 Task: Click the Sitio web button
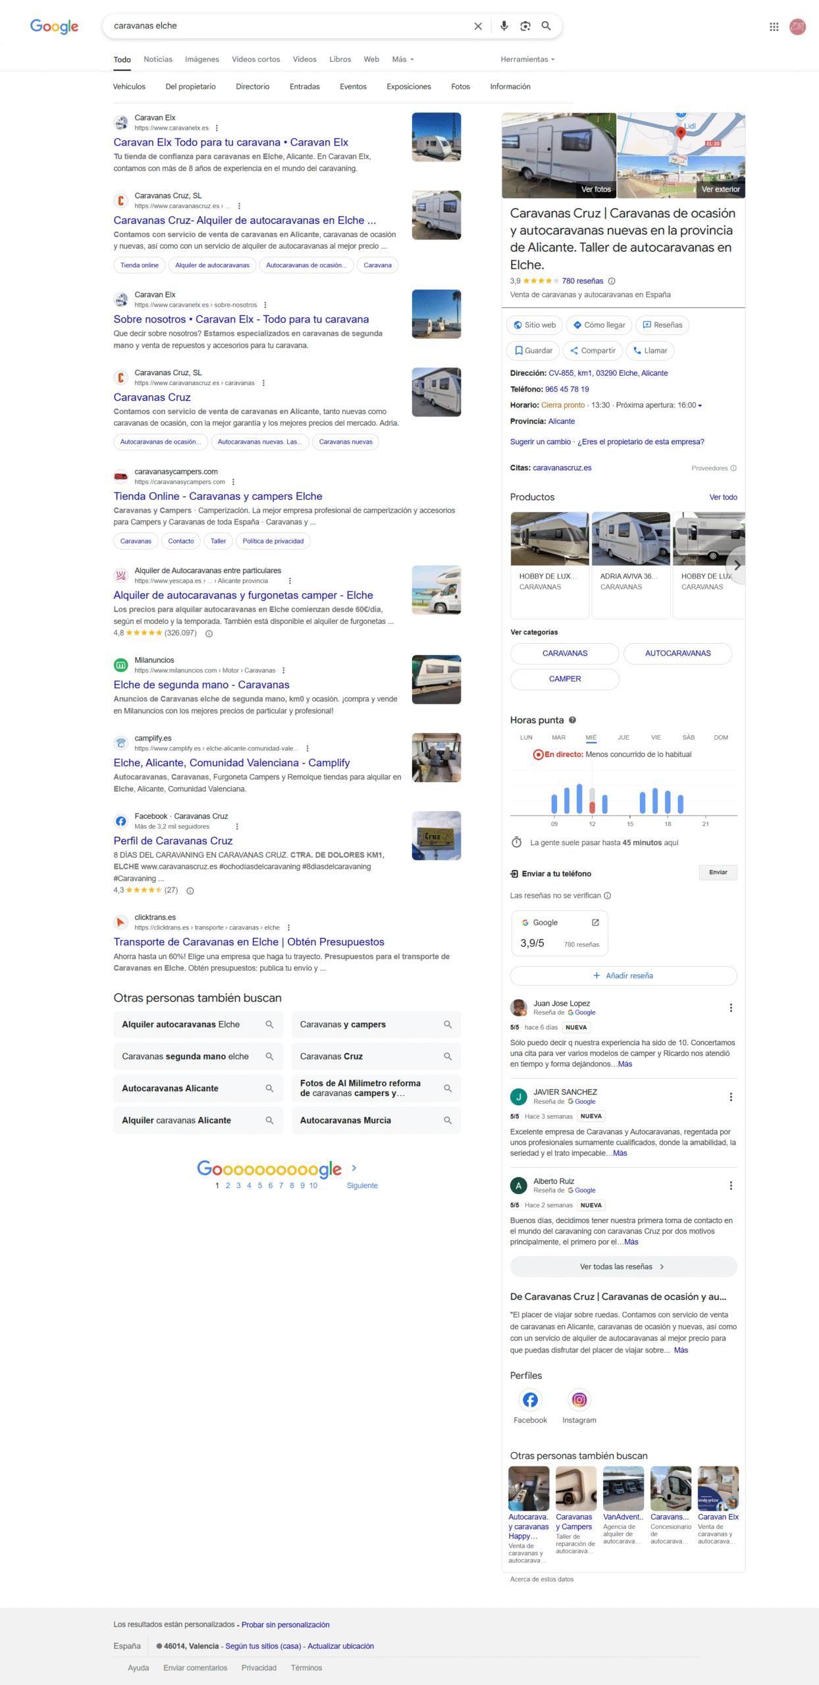(x=535, y=325)
